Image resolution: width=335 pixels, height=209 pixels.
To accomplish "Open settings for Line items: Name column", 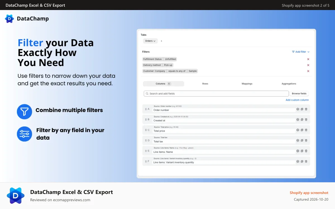I will coord(298,151).
